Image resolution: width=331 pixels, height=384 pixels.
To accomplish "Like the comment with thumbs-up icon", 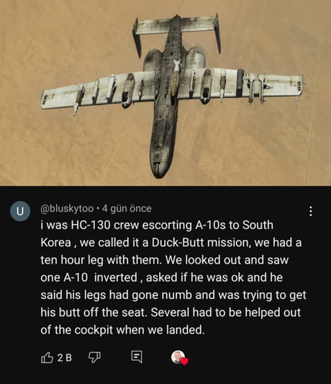I will click(x=47, y=357).
